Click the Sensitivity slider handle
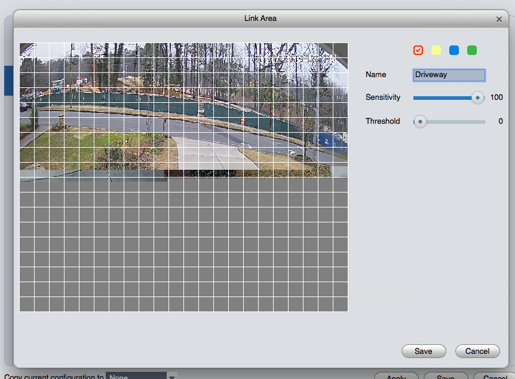Image resolution: width=515 pixels, height=379 pixels. point(477,97)
